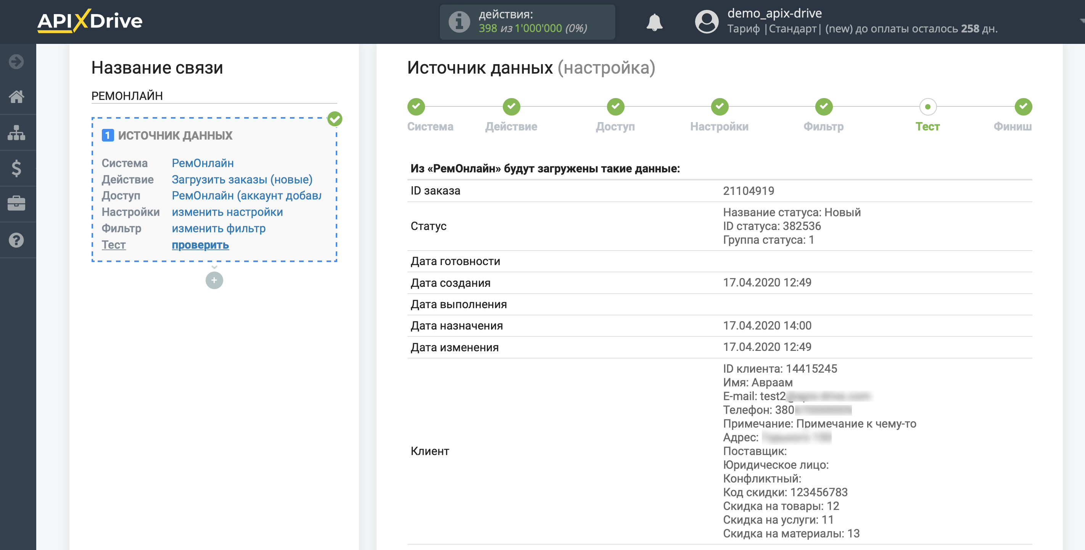
Task: Open the help question mark icon
Action: (16, 240)
